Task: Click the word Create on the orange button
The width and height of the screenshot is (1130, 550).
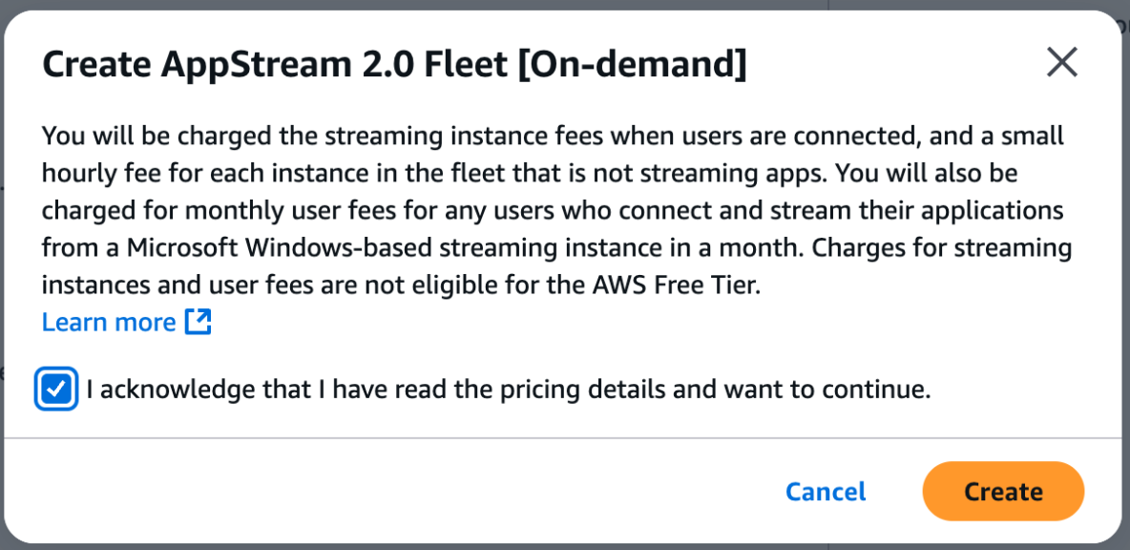Action: [x=1003, y=492]
